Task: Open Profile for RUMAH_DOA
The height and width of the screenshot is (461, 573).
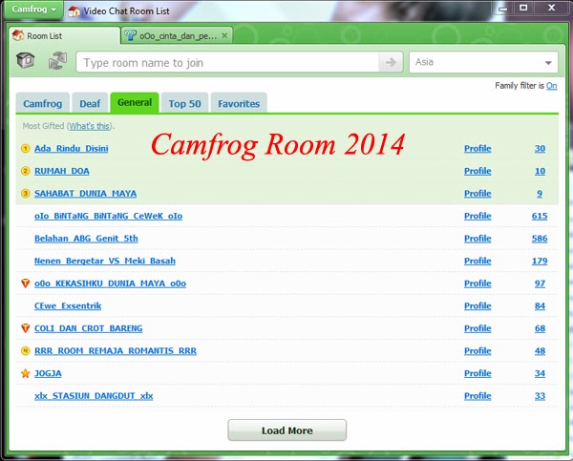Action: [x=477, y=171]
